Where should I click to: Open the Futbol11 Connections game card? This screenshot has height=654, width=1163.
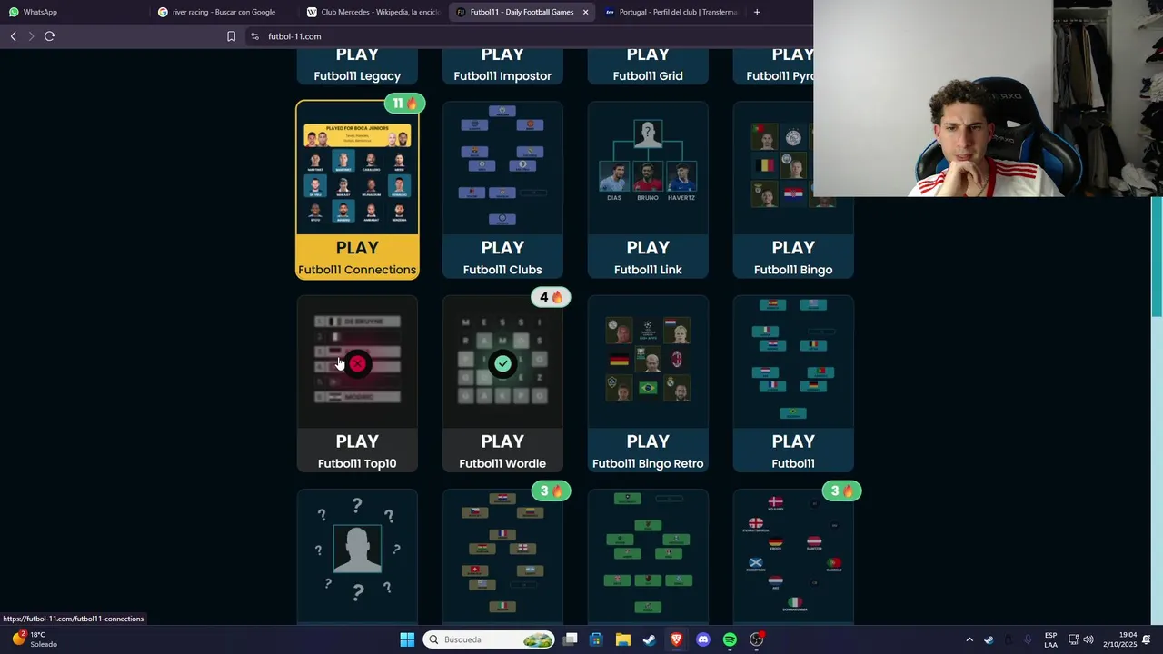tap(357, 190)
